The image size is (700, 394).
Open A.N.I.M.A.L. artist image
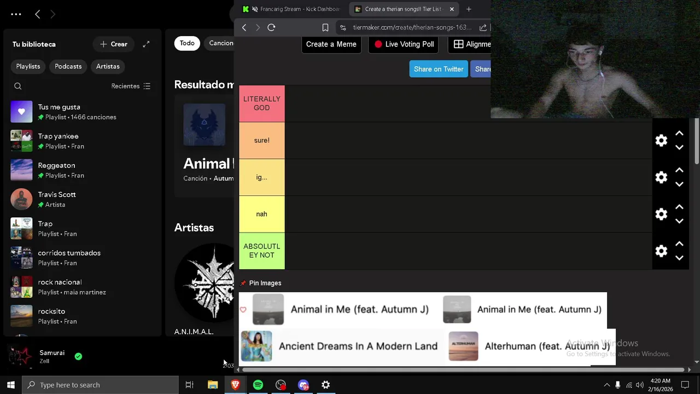[205, 283]
